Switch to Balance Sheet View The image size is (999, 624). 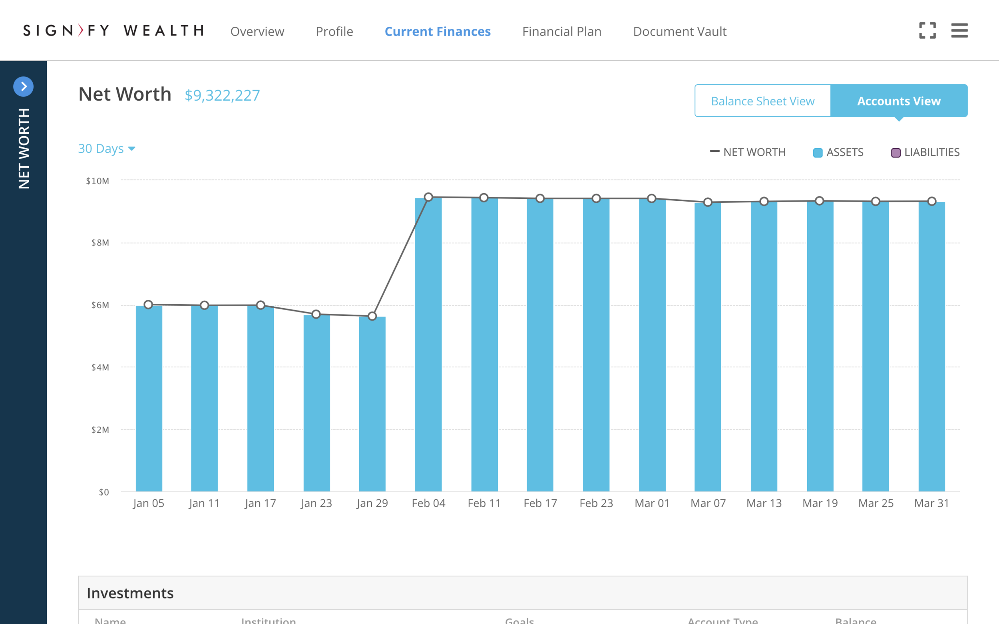click(x=762, y=101)
